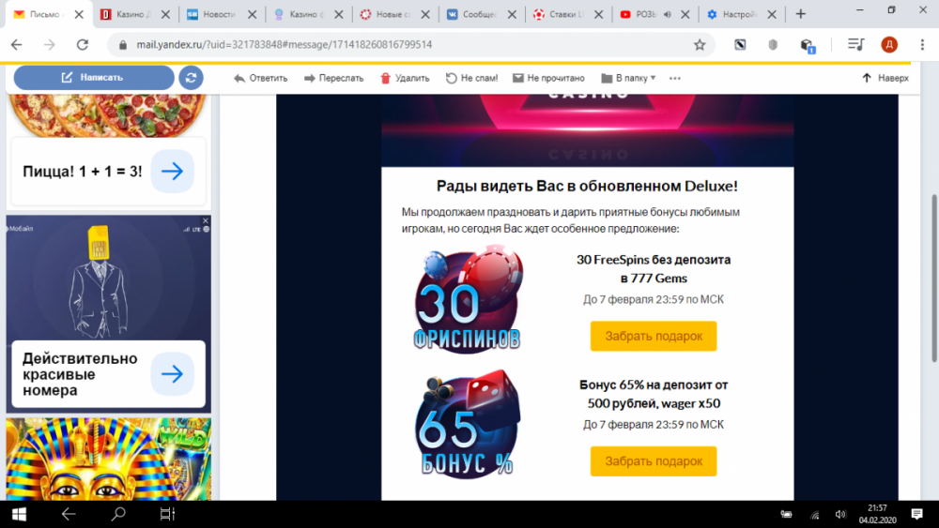The height and width of the screenshot is (528, 939).
Task: Open the three-dots more actions menu
Action: click(x=674, y=78)
